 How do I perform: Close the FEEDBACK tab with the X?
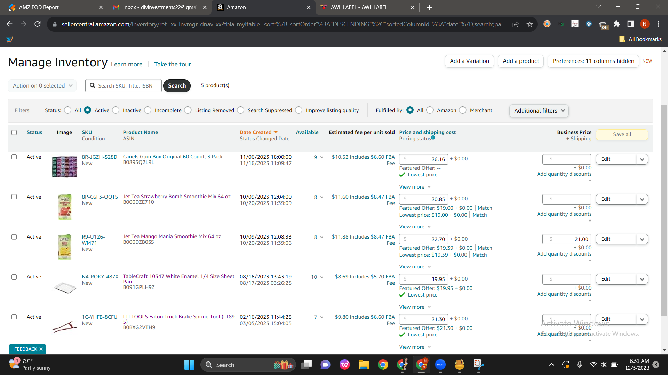pyautogui.click(x=41, y=349)
